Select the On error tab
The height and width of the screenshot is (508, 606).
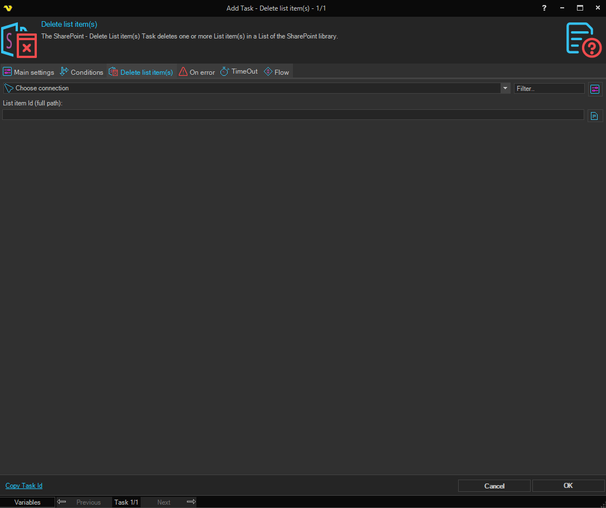pos(197,72)
